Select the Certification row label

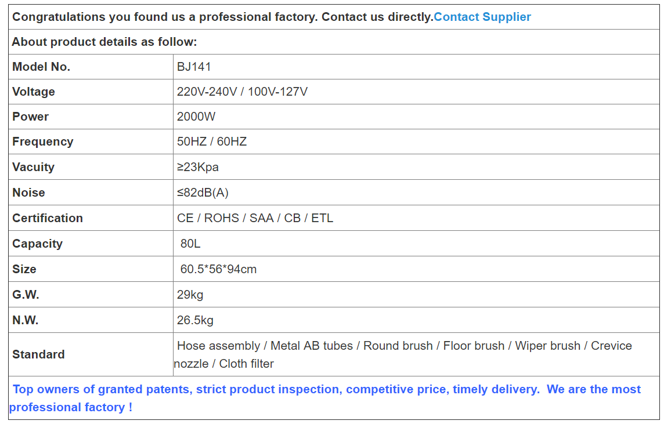coord(48,218)
